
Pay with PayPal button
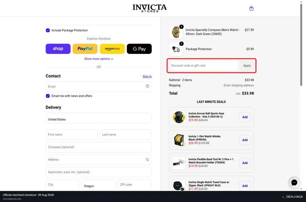tap(85, 49)
